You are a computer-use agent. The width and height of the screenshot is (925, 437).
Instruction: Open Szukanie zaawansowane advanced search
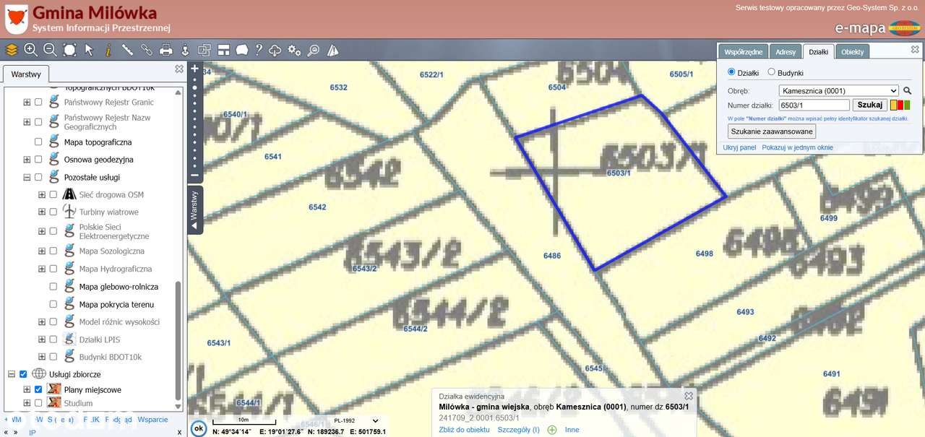(772, 131)
